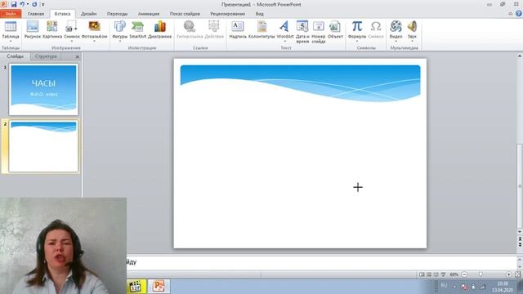The image size is (523, 294).
Task: Open the Фигуры shapes gallery
Action: click(x=120, y=32)
